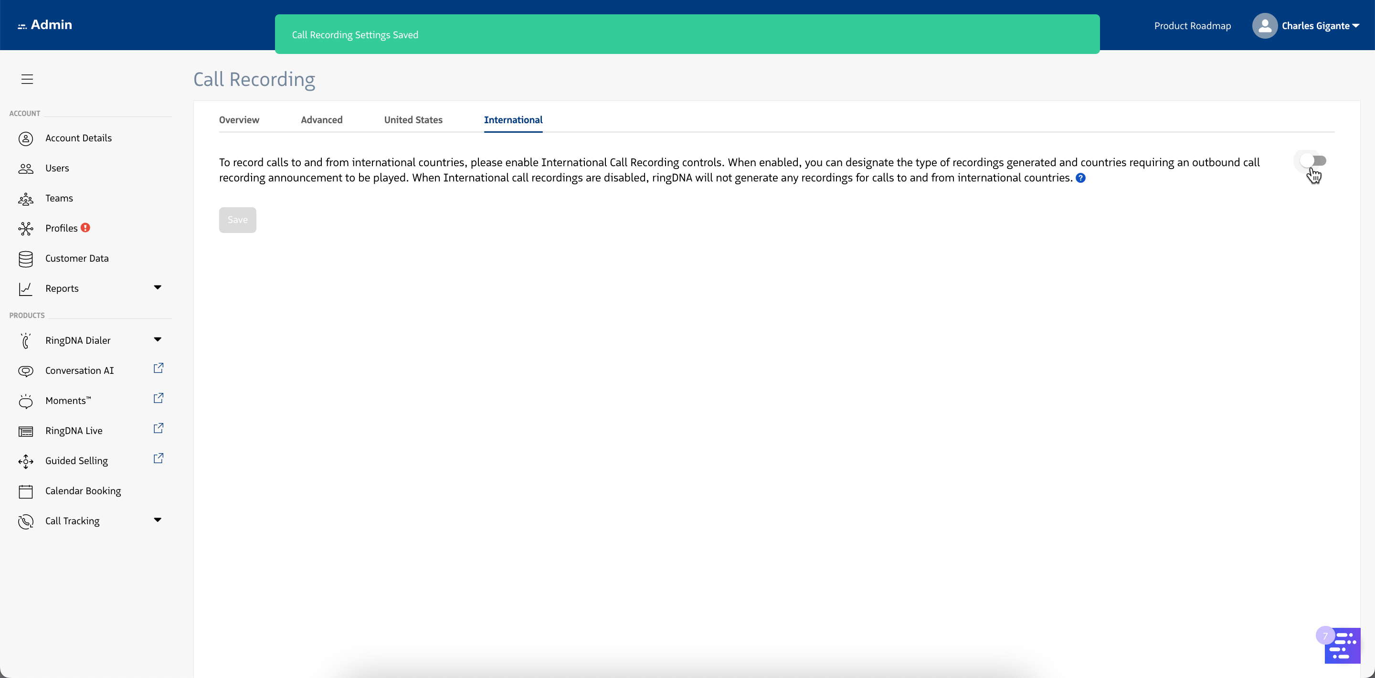The height and width of the screenshot is (678, 1375).
Task: Expand RingDNA Dialer submenu arrow
Action: pyautogui.click(x=158, y=339)
